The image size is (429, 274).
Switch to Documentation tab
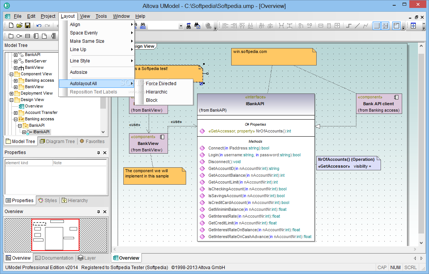tap(54, 258)
